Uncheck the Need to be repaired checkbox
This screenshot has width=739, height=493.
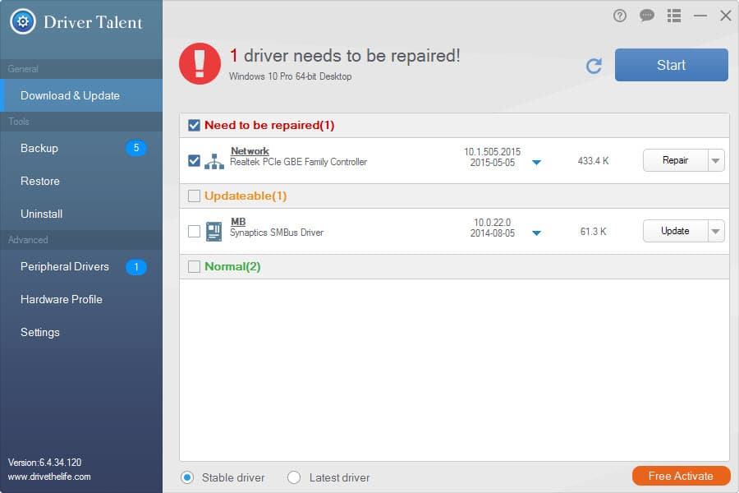[x=194, y=126]
